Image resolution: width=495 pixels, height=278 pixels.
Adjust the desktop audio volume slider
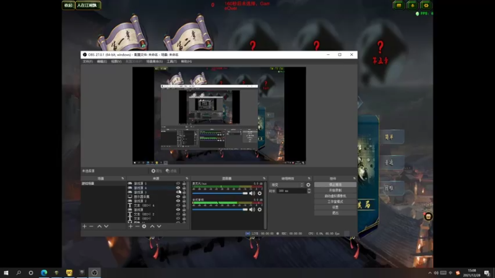pyautogui.click(x=220, y=209)
